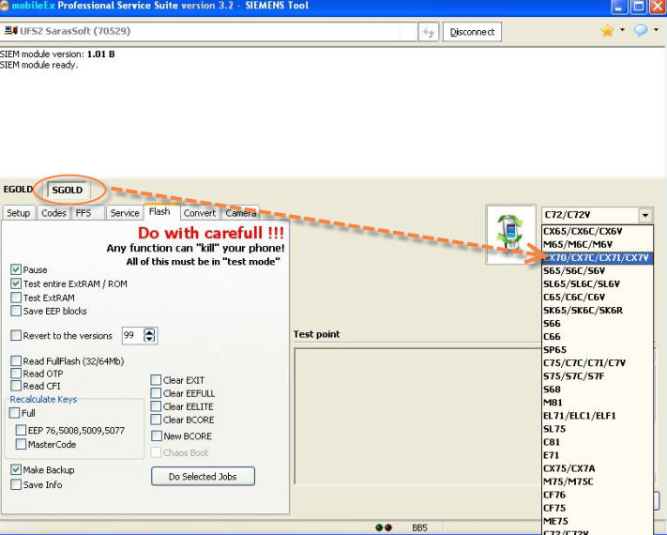Enable the Test ExtRAM checkbox
The image size is (667, 535).
(x=16, y=298)
